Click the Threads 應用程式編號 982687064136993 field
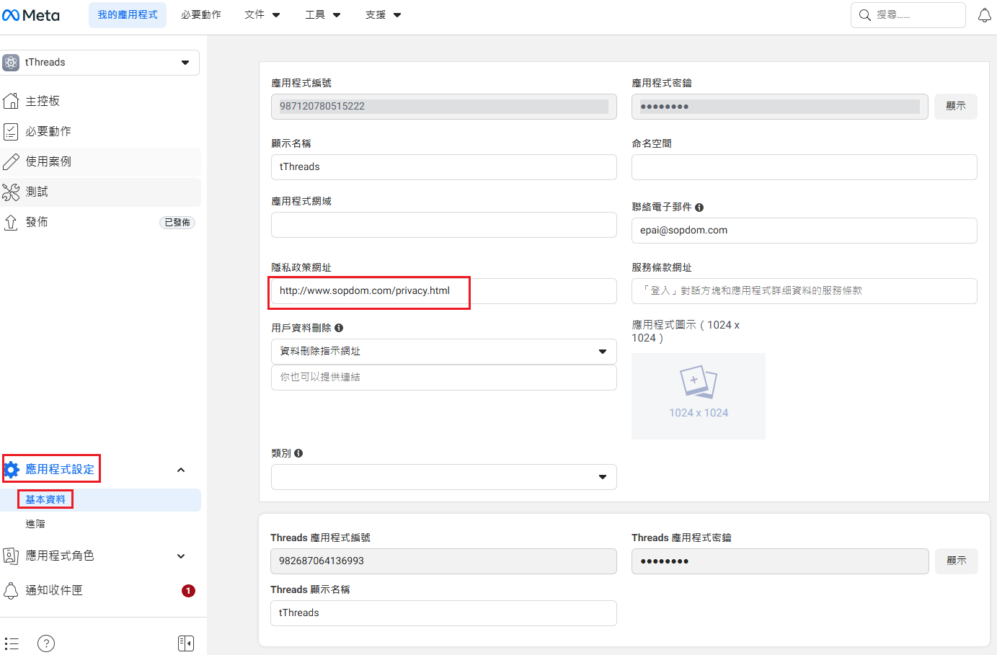Image resolution: width=997 pixels, height=655 pixels. [x=443, y=561]
